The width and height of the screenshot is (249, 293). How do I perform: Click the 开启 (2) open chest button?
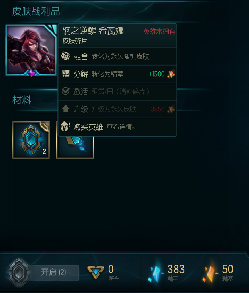tap(54, 272)
